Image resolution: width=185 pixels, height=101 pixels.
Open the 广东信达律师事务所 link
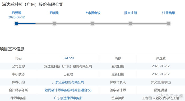[x=68, y=98]
